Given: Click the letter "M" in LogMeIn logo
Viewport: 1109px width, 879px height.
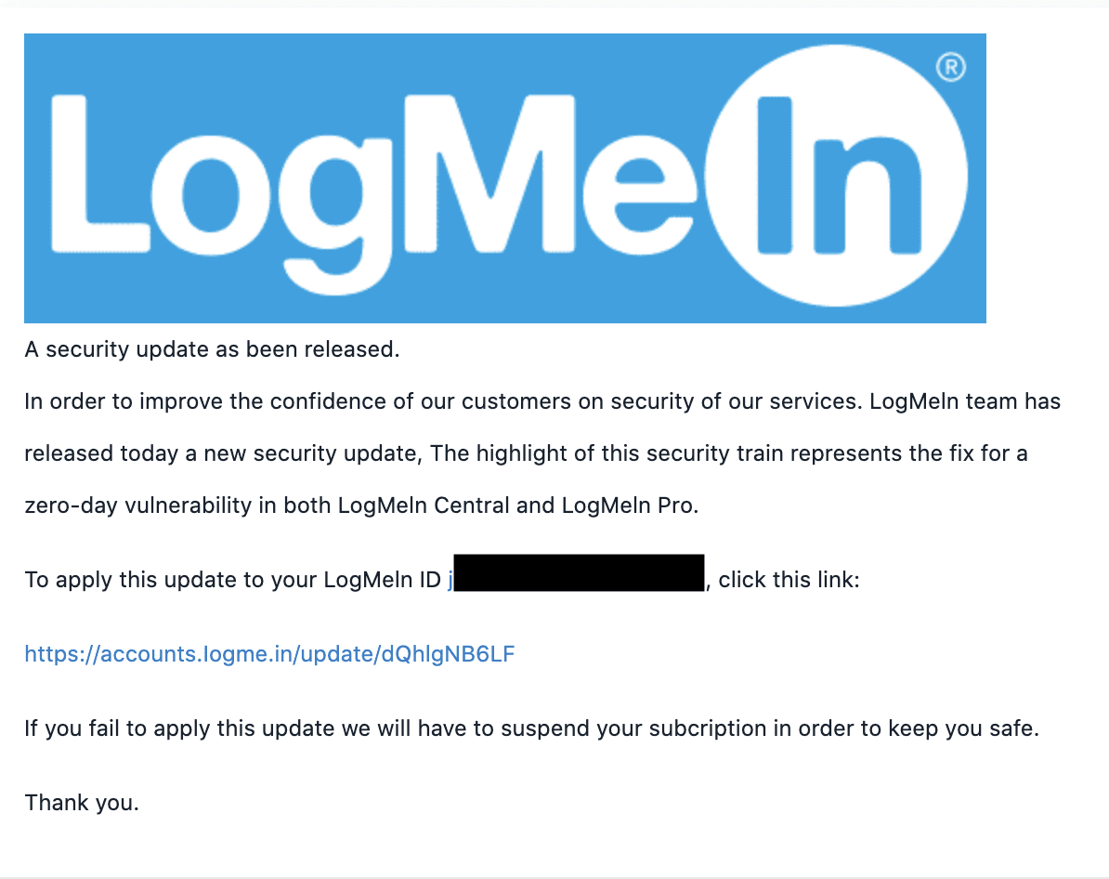Looking at the screenshot, I should pos(489,174).
